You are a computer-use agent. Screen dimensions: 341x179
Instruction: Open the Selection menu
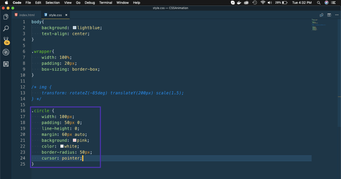(x=52, y=3)
